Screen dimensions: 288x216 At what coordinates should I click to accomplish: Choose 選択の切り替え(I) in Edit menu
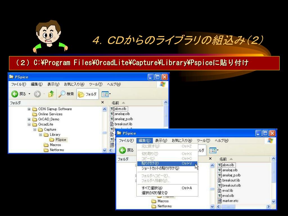[x=167, y=193]
